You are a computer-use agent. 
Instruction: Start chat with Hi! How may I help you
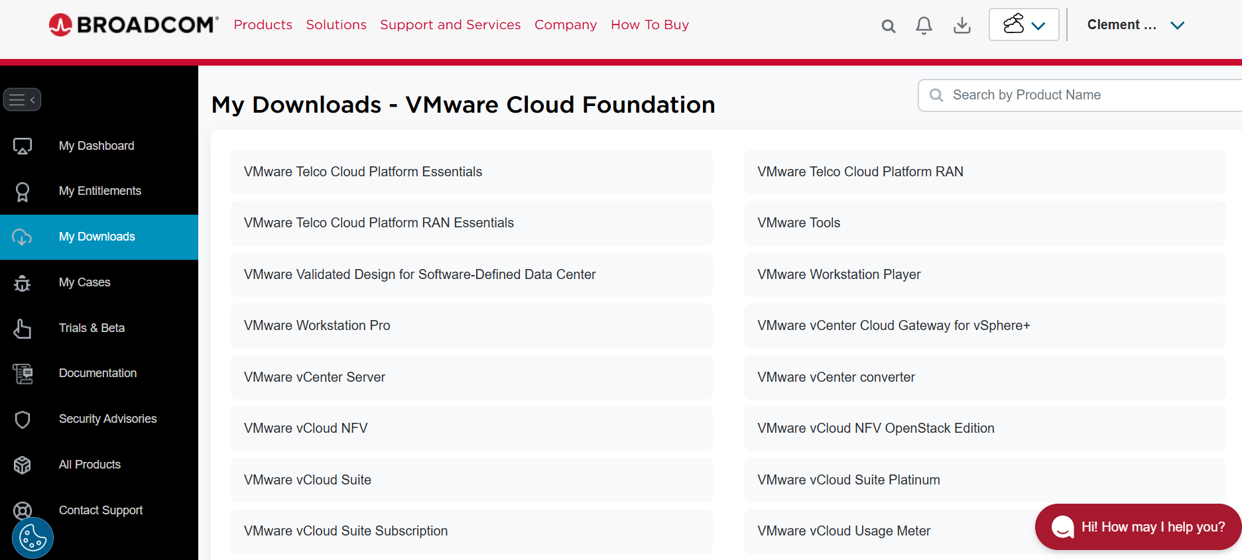[1139, 527]
